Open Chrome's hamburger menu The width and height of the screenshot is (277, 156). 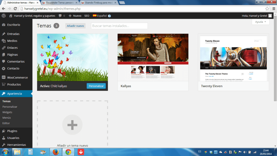pyautogui.click(x=274, y=9)
